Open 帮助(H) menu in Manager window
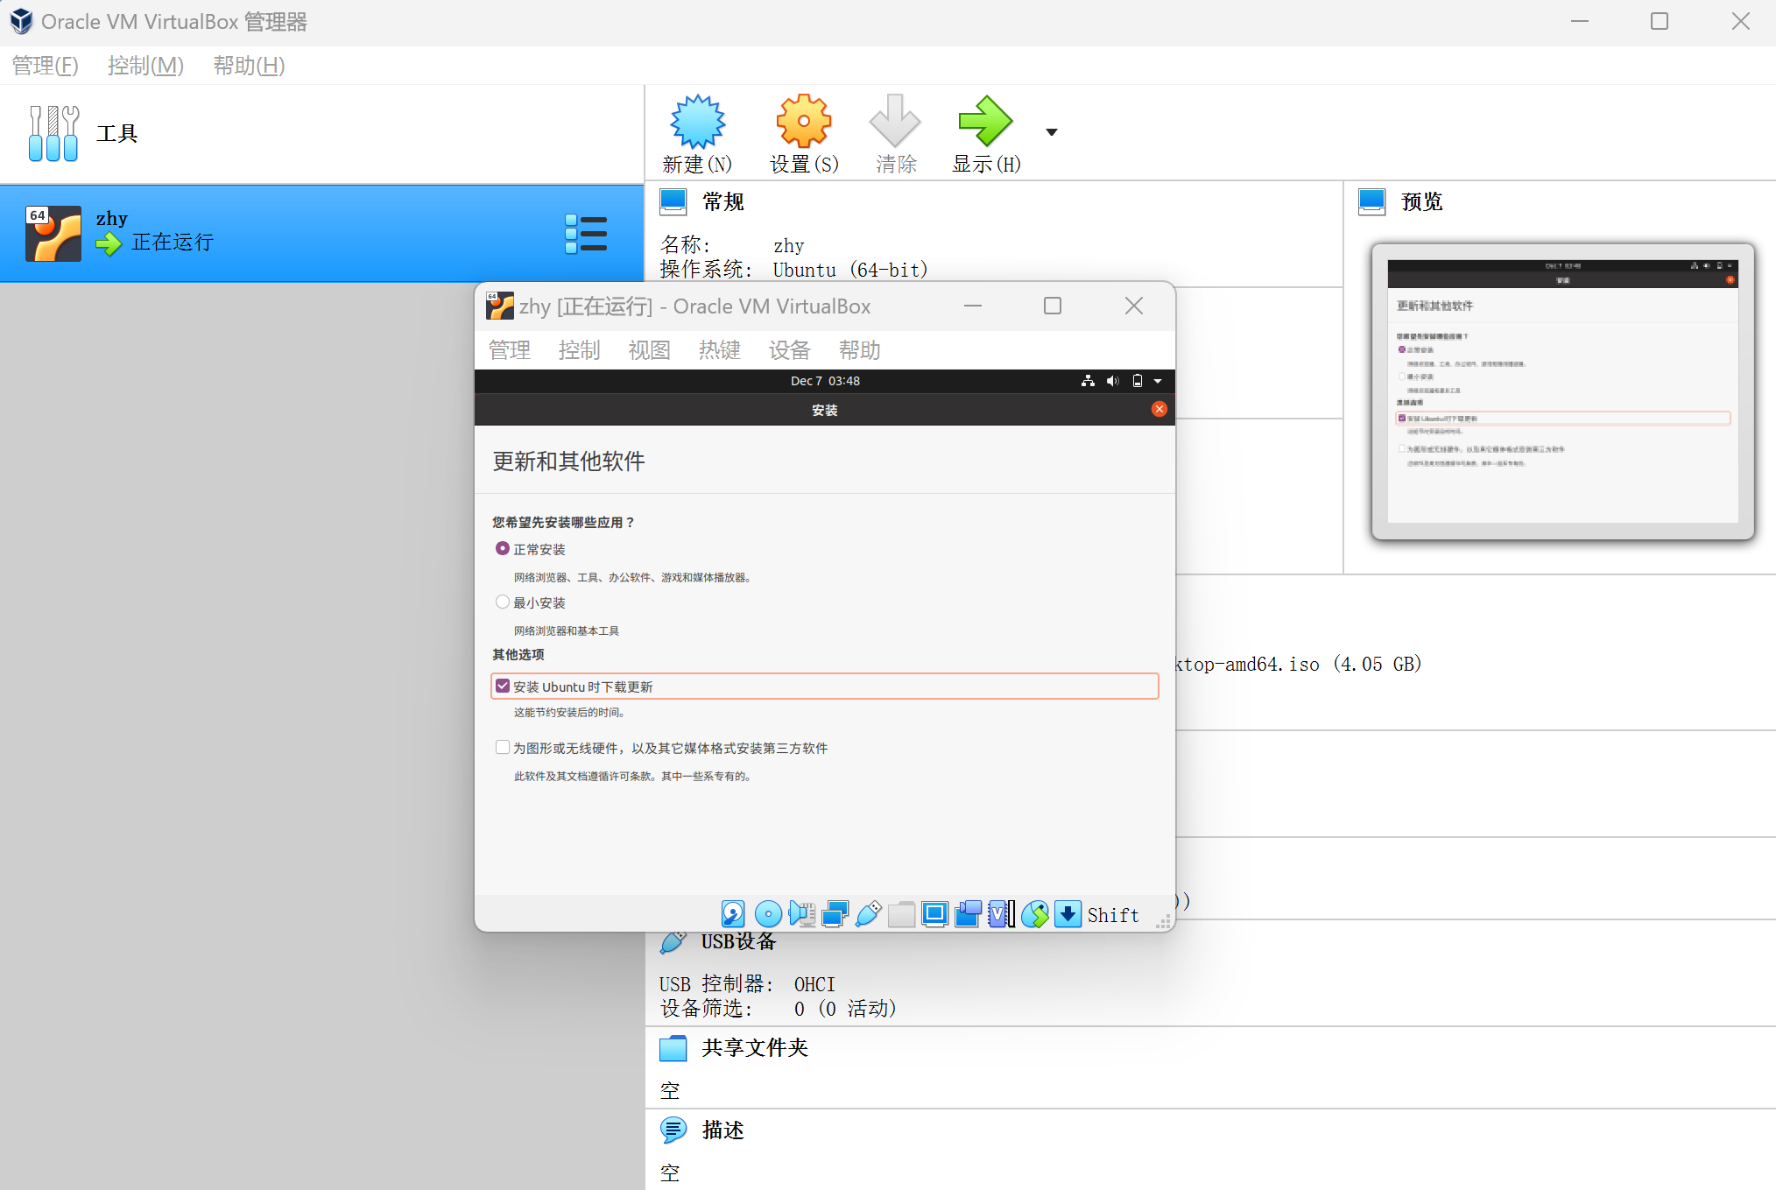Viewport: 1776px width, 1190px height. 249,66
